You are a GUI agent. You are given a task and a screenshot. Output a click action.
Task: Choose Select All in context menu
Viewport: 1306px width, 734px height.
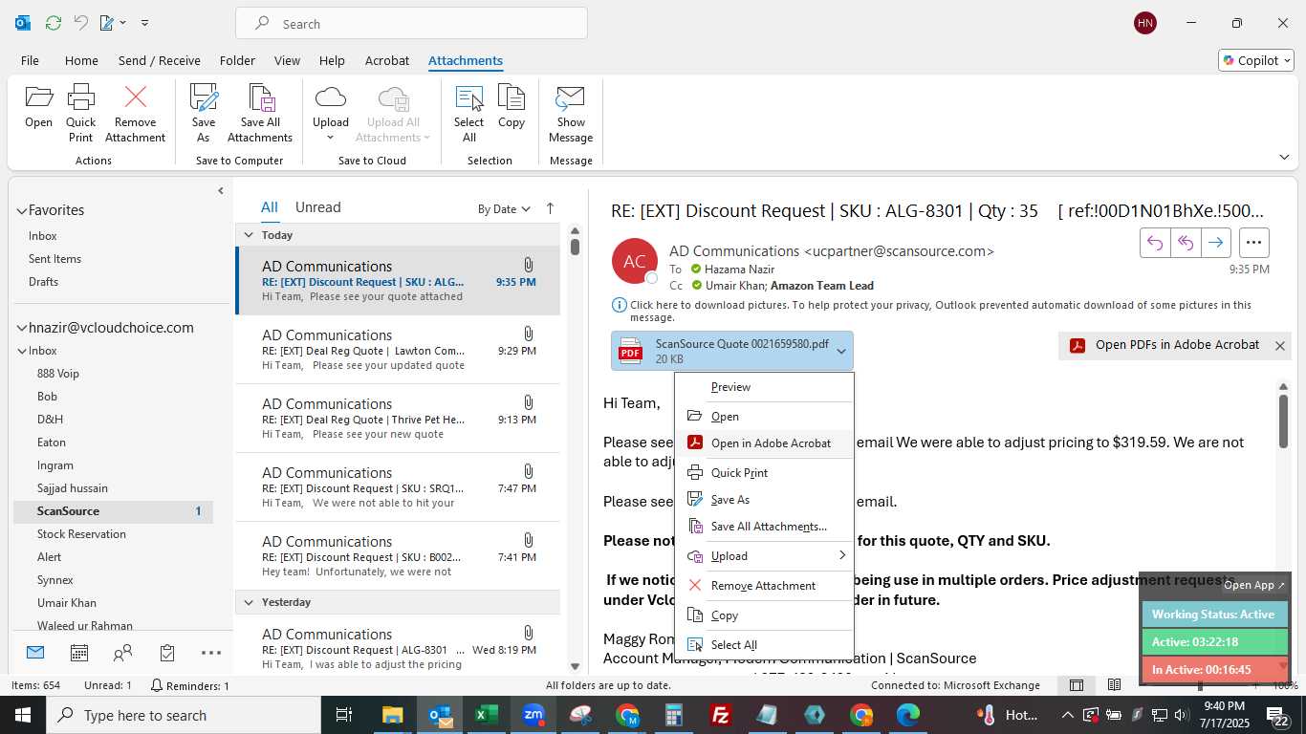click(x=764, y=645)
